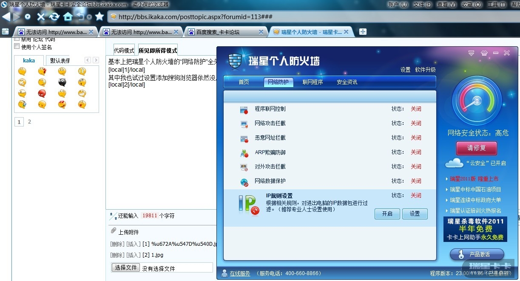Click the browser forward arrow
Screen dimensions: 520x281
pyautogui.click(x=17, y=17)
